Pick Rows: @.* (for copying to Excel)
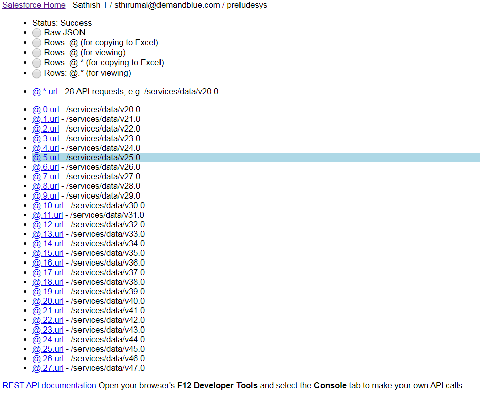Image resolution: width=480 pixels, height=393 pixels. click(37, 63)
